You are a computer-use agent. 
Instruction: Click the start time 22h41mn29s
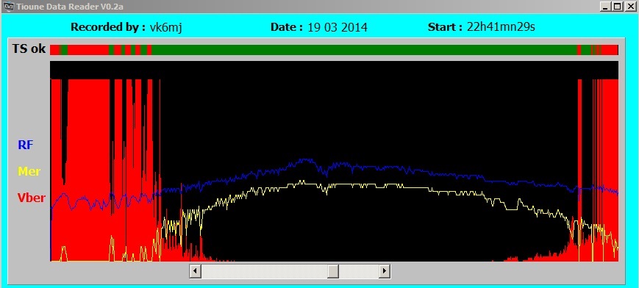coord(501,27)
